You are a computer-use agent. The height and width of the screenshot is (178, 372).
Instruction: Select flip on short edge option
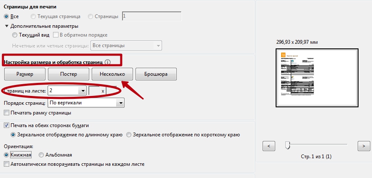129,135
